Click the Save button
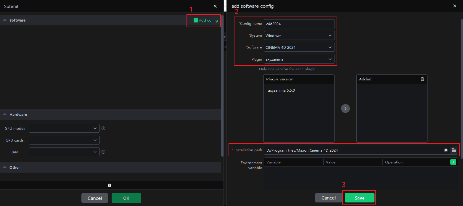463x206 pixels. [x=359, y=198]
